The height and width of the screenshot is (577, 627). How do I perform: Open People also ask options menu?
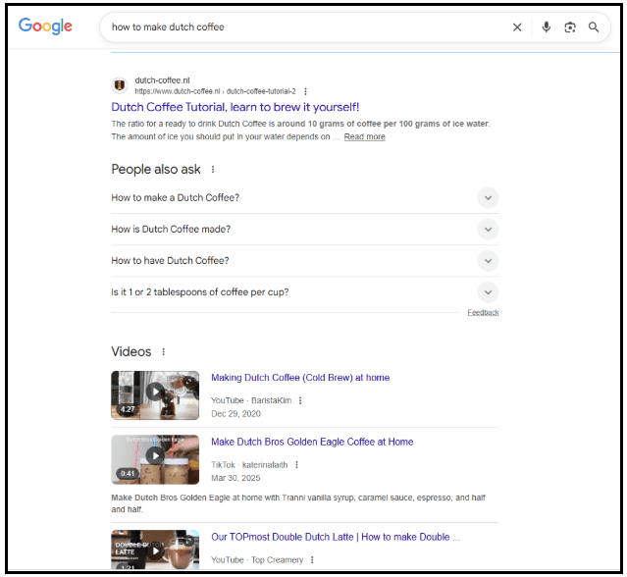point(213,170)
